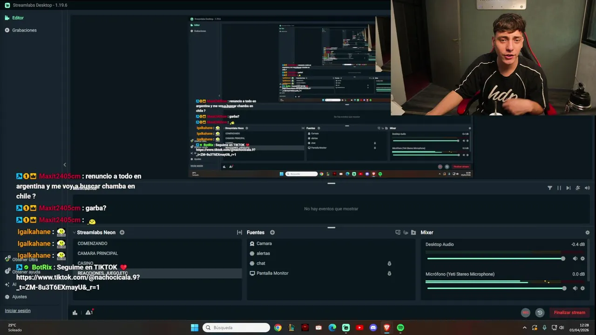Open Discord from the taskbar

pos(373,328)
